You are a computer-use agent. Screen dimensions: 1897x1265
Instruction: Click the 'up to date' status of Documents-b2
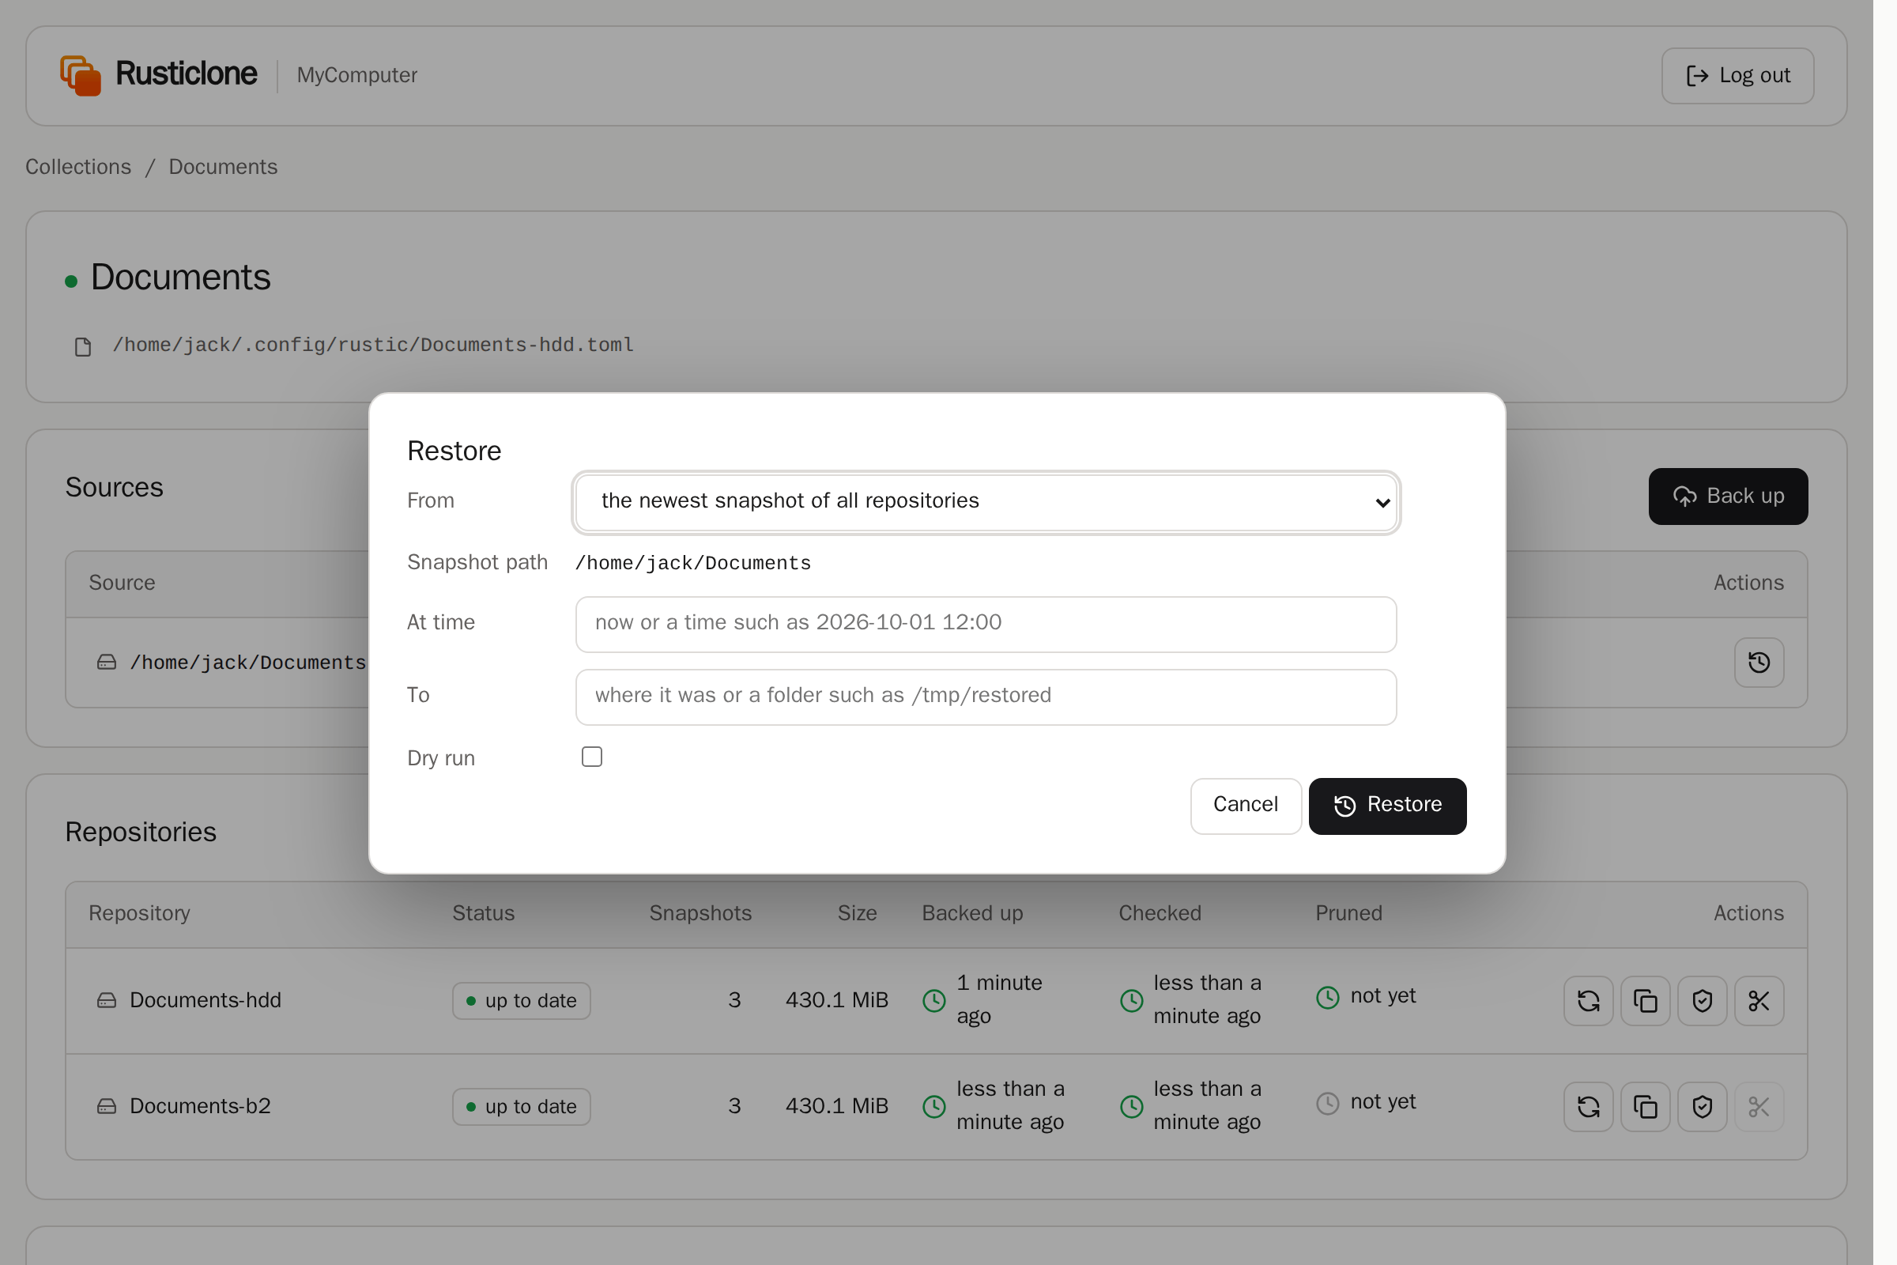point(521,1106)
